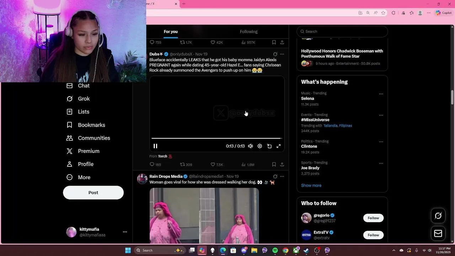The image size is (455, 256).
Task: Open Grok actions on Dubs post
Action: click(x=275, y=54)
